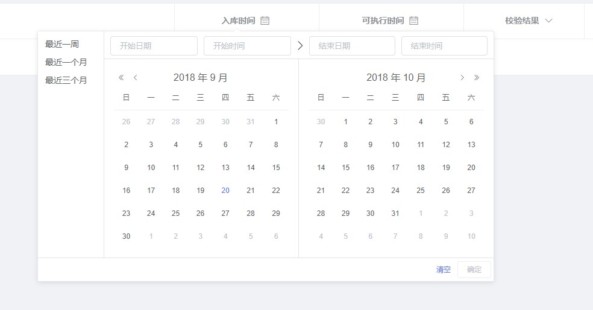Select the 最近三个月 shortcut
The height and width of the screenshot is (310, 593).
coord(66,80)
